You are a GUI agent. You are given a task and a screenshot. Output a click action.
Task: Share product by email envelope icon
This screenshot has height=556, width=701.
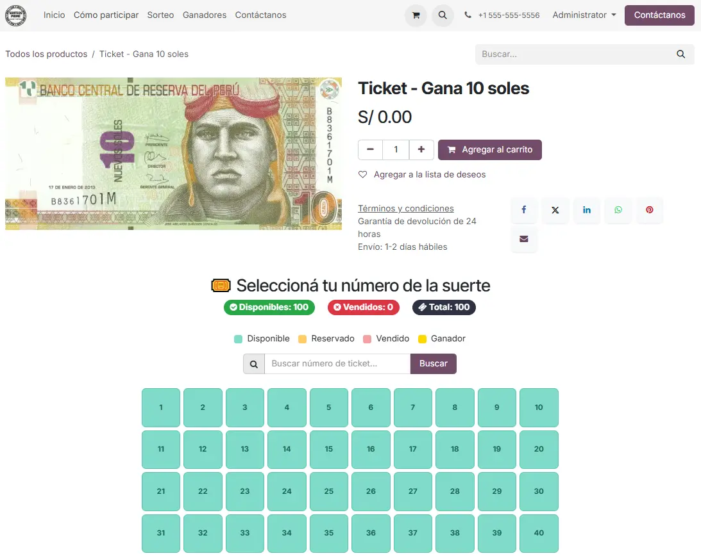click(x=524, y=239)
